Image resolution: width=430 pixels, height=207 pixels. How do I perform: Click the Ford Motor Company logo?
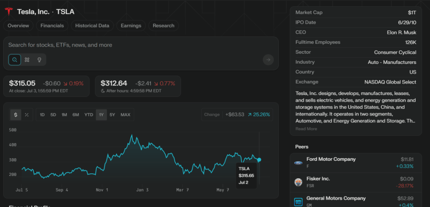298,162
